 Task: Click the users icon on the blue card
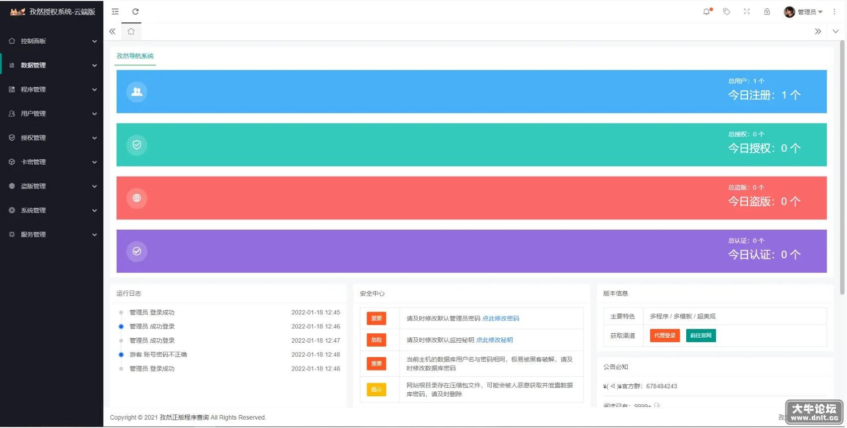[x=137, y=92]
